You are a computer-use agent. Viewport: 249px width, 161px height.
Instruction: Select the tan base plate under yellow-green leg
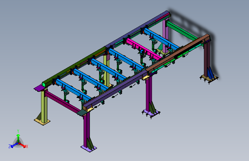click(x=42, y=121)
